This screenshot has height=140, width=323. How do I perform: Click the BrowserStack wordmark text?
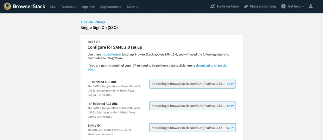tap(29, 6)
